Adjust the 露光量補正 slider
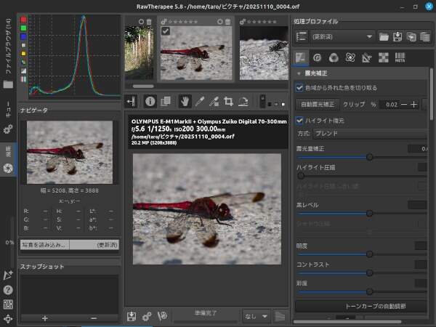436x327 pixels. coord(370,156)
